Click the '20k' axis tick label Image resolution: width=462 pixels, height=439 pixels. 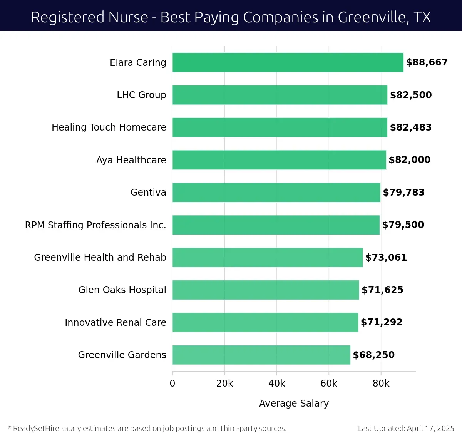pyautogui.click(x=224, y=384)
